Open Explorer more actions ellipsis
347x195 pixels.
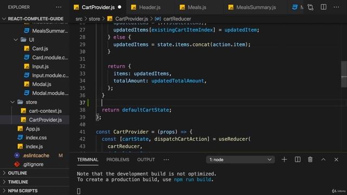click(x=59, y=7)
